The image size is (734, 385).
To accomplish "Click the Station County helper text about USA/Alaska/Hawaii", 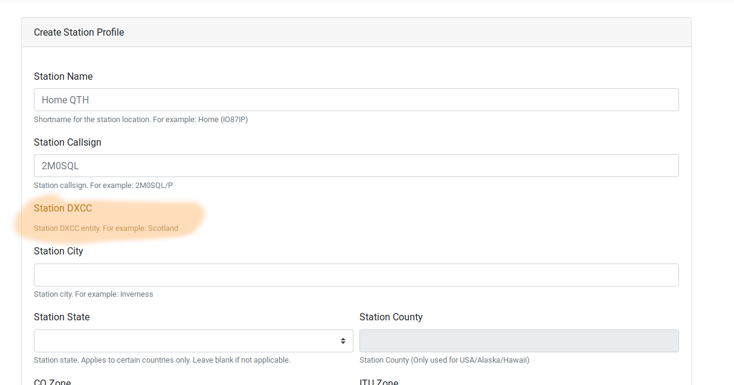I will pyautogui.click(x=444, y=360).
